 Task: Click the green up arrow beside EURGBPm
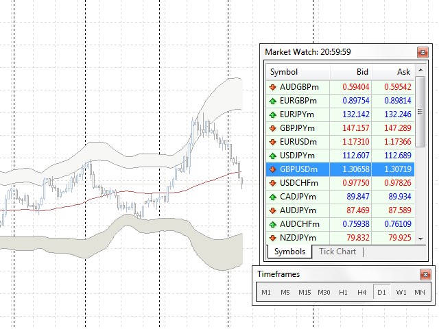tap(272, 101)
